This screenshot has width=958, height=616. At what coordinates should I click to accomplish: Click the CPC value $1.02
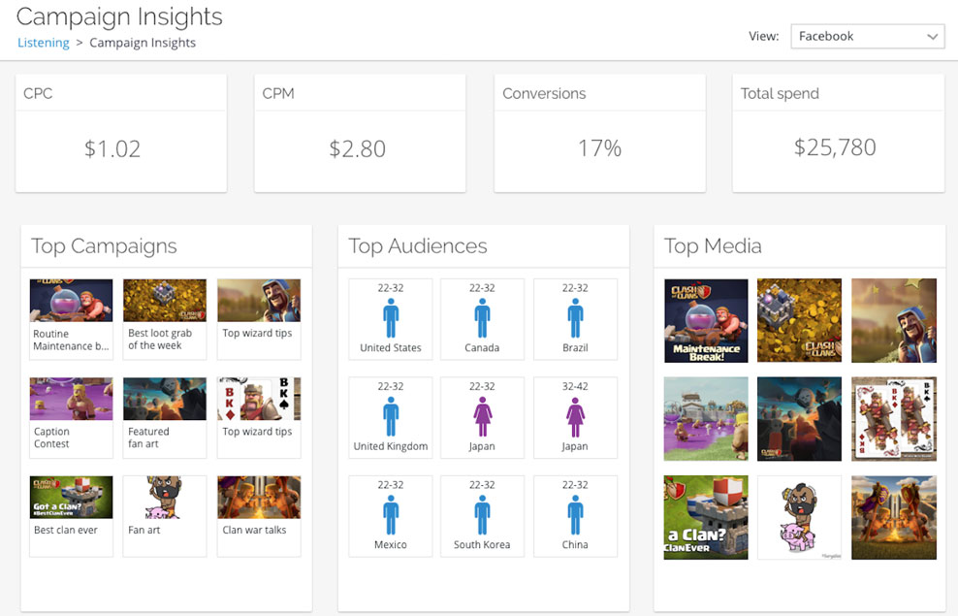point(112,148)
